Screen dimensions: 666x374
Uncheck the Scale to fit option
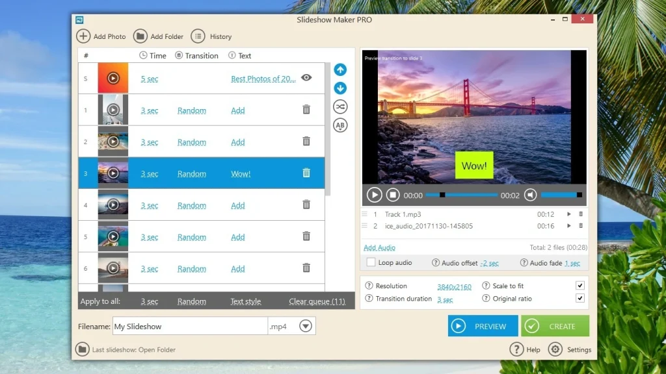pyautogui.click(x=581, y=285)
